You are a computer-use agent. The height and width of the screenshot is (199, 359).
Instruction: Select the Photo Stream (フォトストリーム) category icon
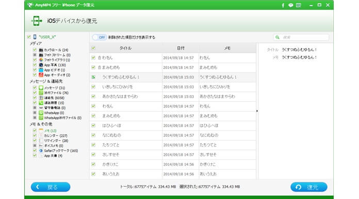[41, 55]
